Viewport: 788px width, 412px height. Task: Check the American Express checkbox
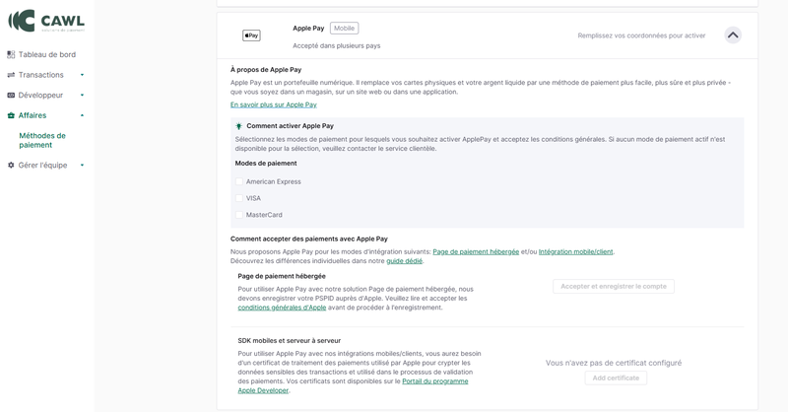[x=239, y=181]
